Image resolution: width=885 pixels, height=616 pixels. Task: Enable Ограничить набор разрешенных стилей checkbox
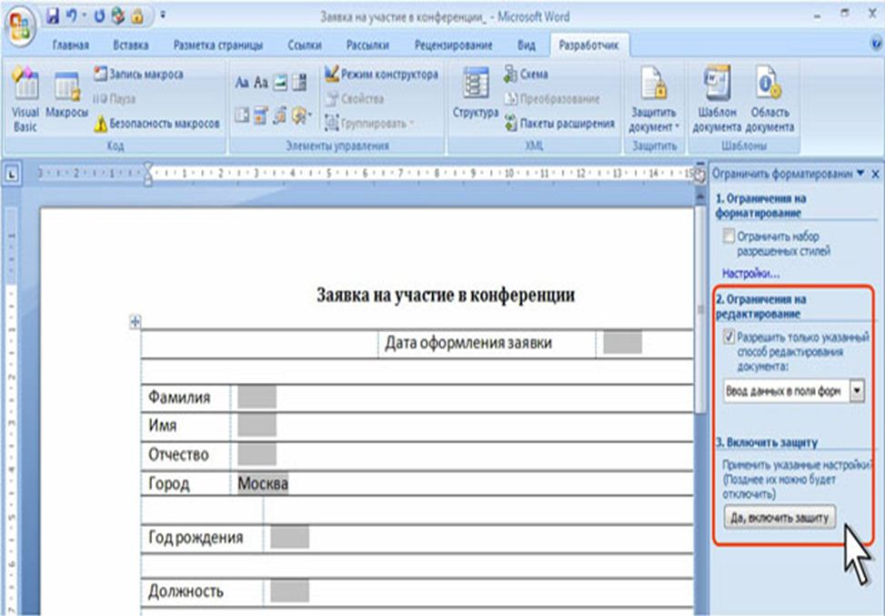729,236
